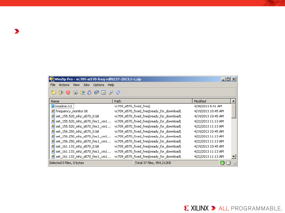285x213 pixels.
Task: Click the gray status light indicator
Action: (x=229, y=163)
